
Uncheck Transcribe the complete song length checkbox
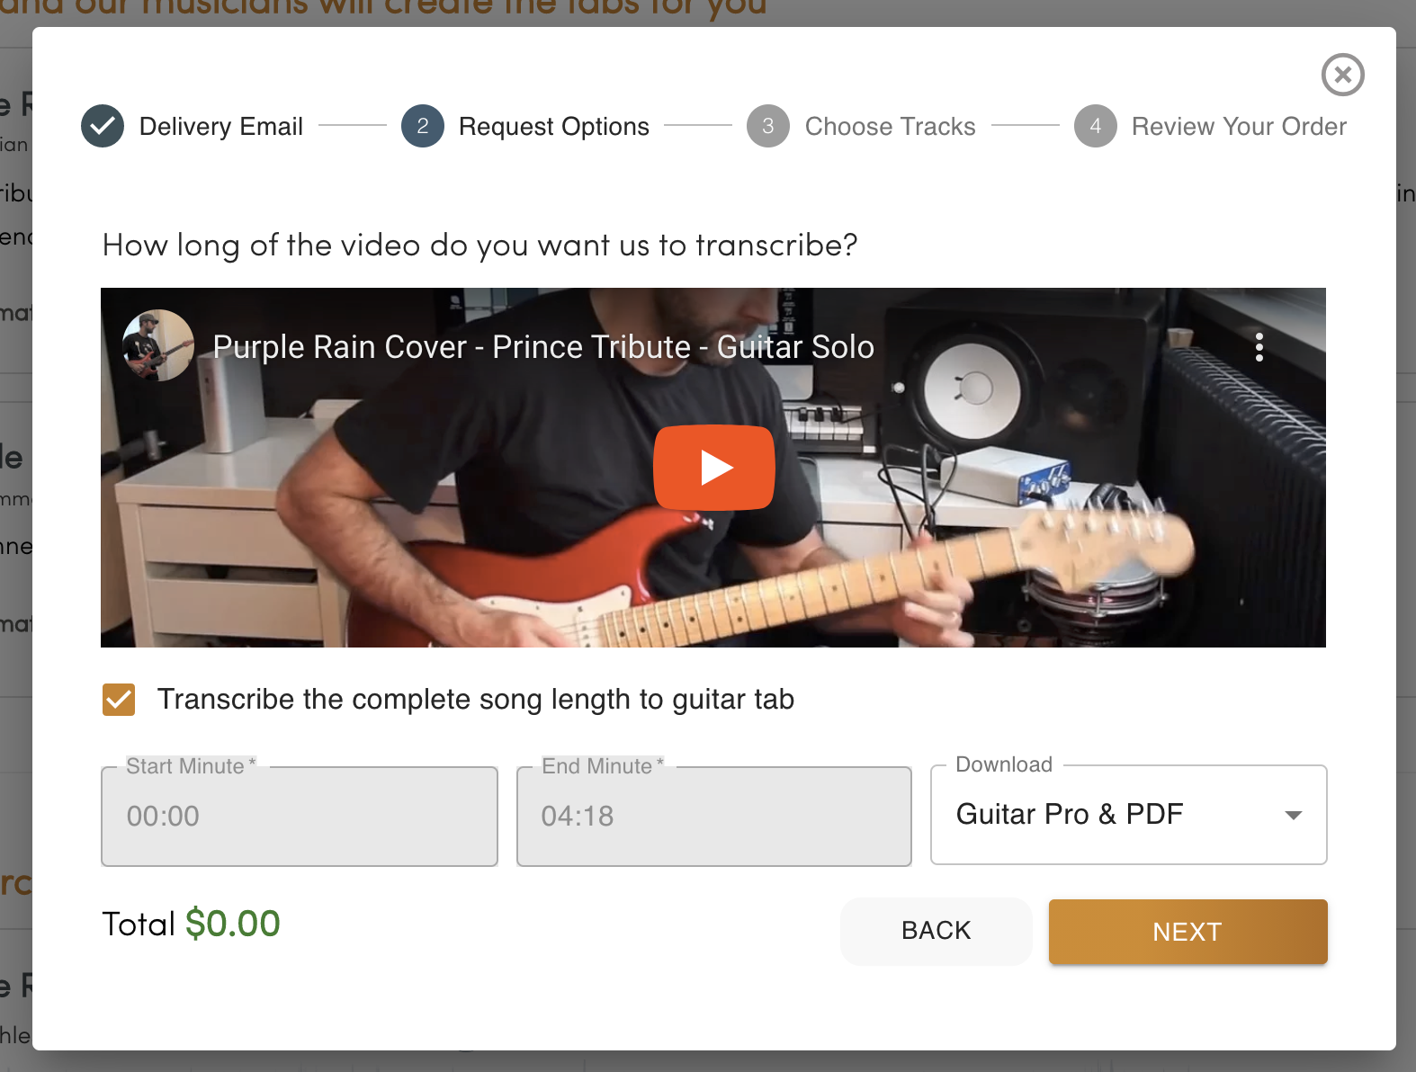[x=119, y=700]
